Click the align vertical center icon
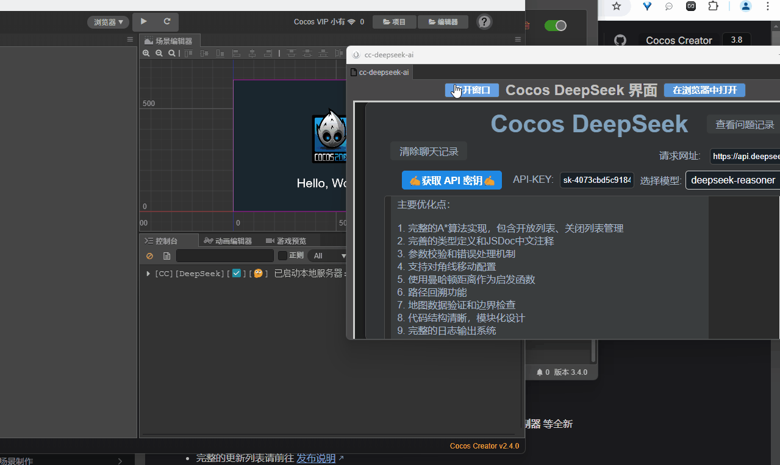Viewport: 780px width, 465px height. (x=204, y=54)
